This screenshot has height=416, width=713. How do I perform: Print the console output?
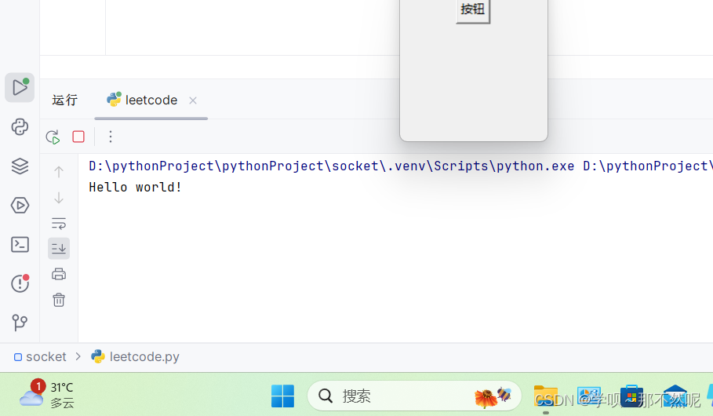click(59, 274)
